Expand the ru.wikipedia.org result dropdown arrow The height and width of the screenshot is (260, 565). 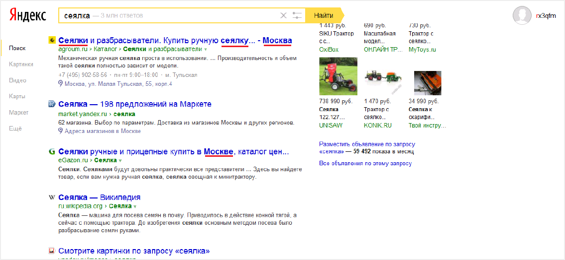coord(135,206)
